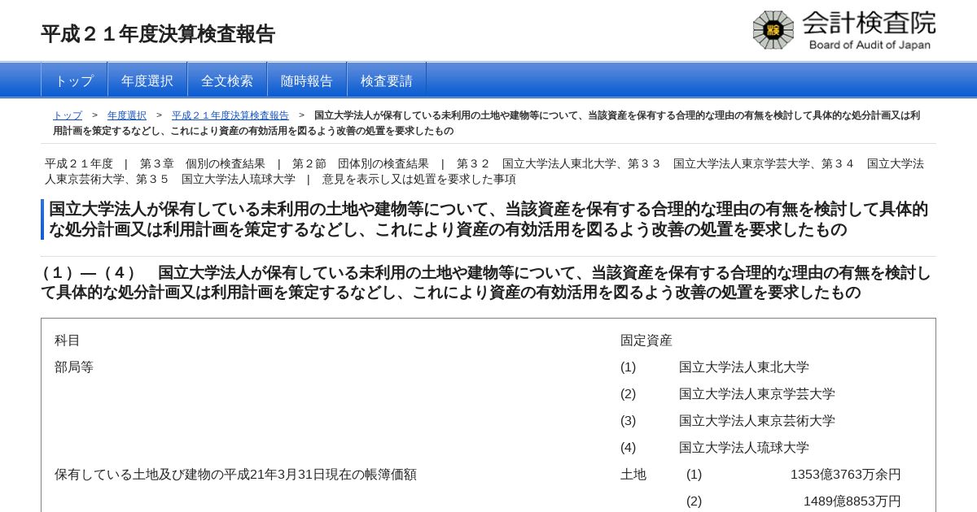Follow the トップ breadcrumb link
Image resolution: width=977 pixels, height=512 pixels.
pyautogui.click(x=68, y=115)
